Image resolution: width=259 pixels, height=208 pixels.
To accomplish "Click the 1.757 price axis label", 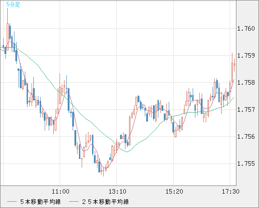I will click(x=246, y=109).
